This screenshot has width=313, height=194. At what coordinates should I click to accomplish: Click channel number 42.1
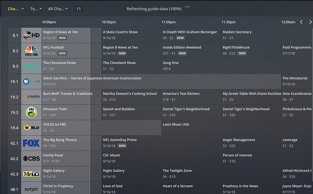[x=15, y=143]
